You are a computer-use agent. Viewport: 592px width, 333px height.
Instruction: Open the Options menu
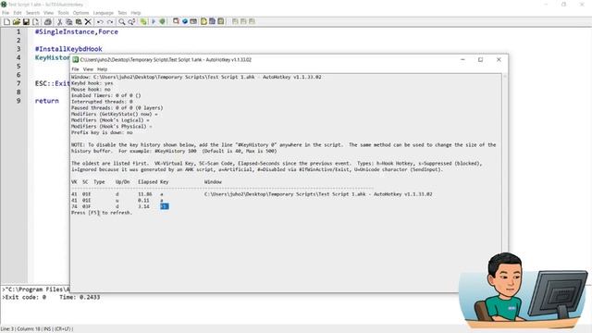pos(80,13)
